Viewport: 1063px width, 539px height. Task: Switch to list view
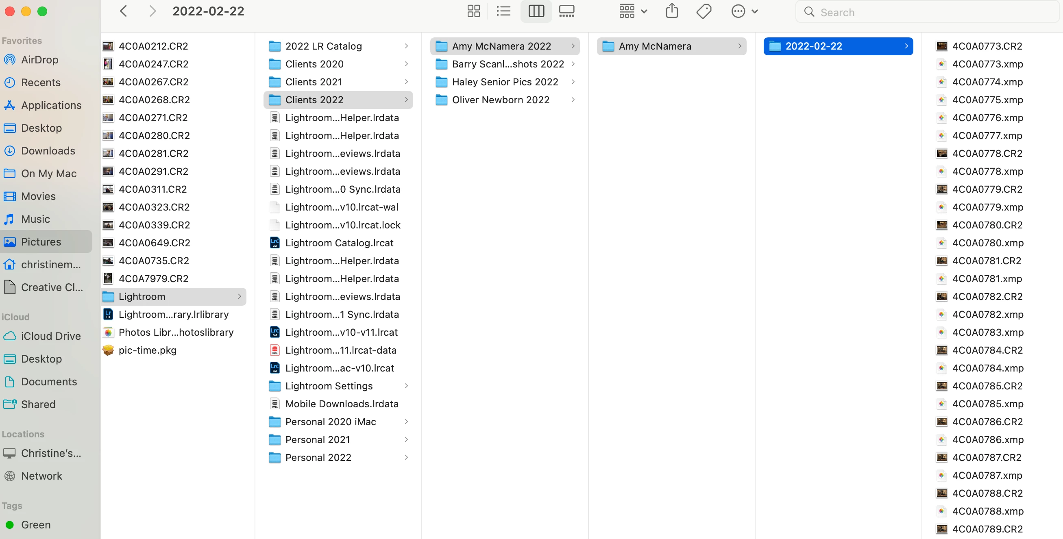(503, 11)
